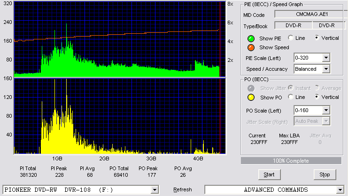Open Jitter Scale Auto Peak dropdown arrow

tap(326, 121)
